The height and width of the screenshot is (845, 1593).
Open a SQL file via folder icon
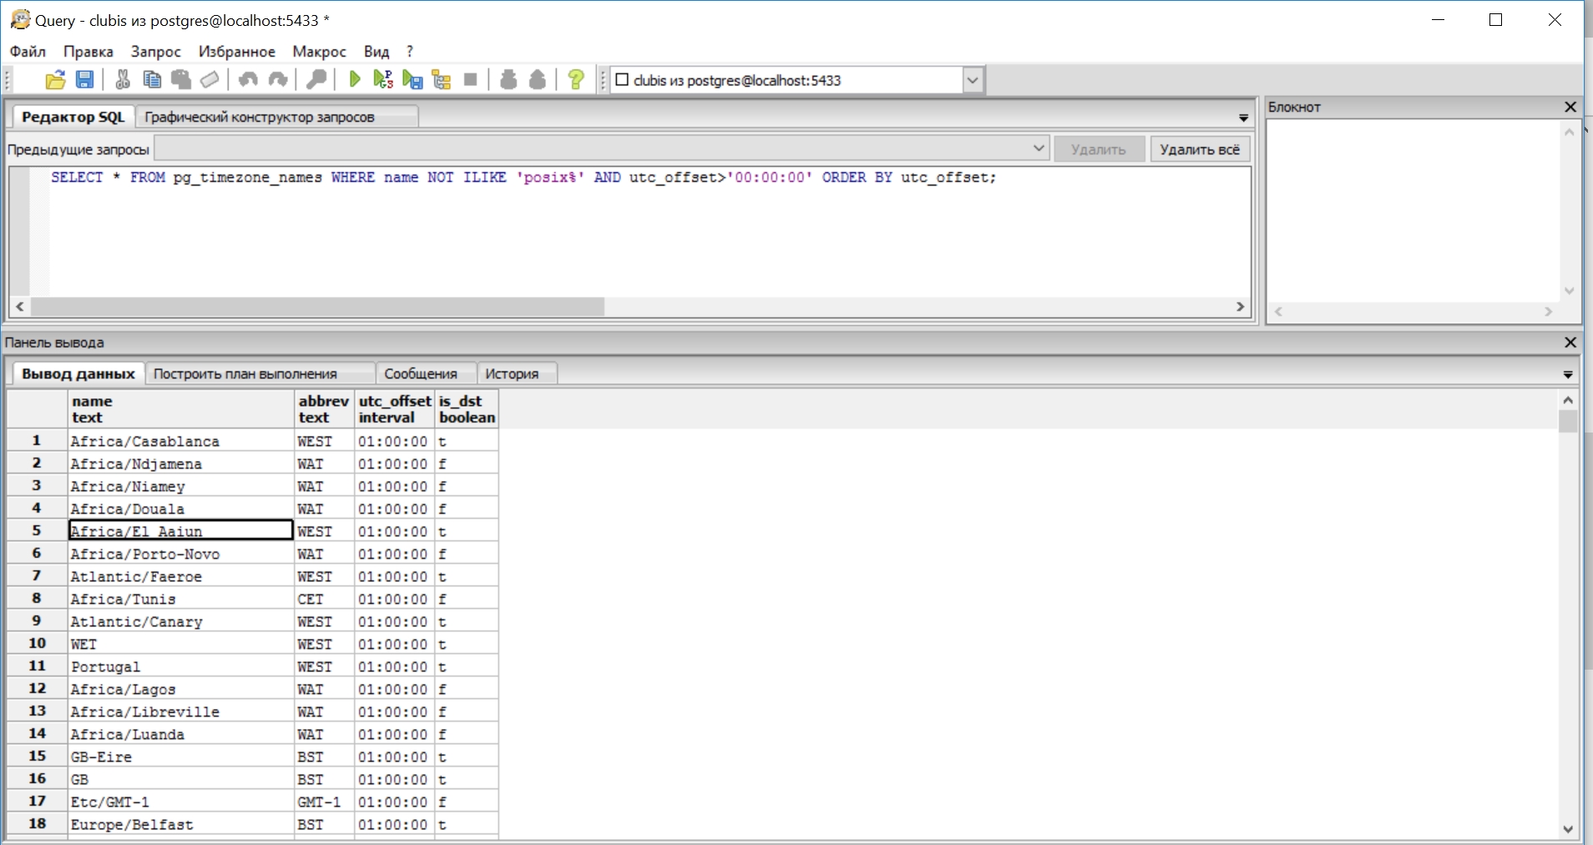(x=55, y=80)
